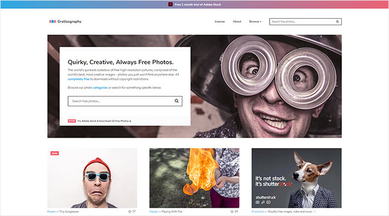389x216 pixels.
Task: Follow the 'categories' link
Action: coord(100,88)
